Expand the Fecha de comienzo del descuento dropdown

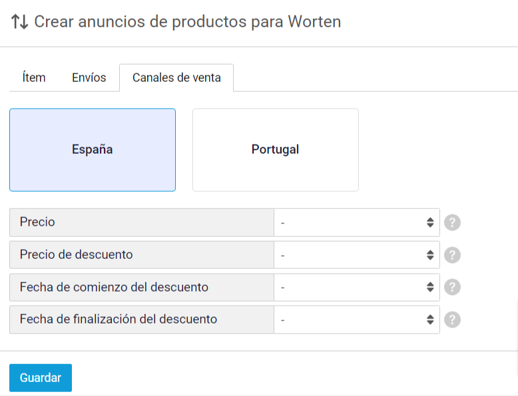pos(357,287)
